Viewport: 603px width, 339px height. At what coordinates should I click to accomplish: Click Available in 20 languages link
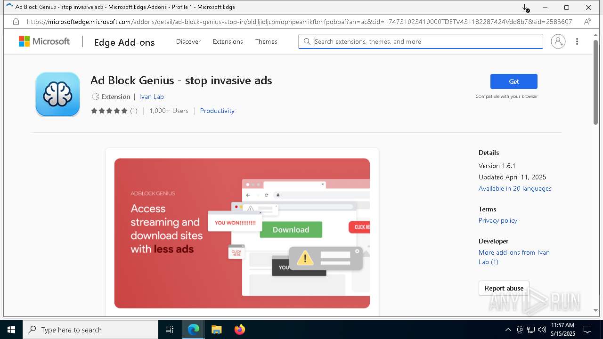point(515,188)
